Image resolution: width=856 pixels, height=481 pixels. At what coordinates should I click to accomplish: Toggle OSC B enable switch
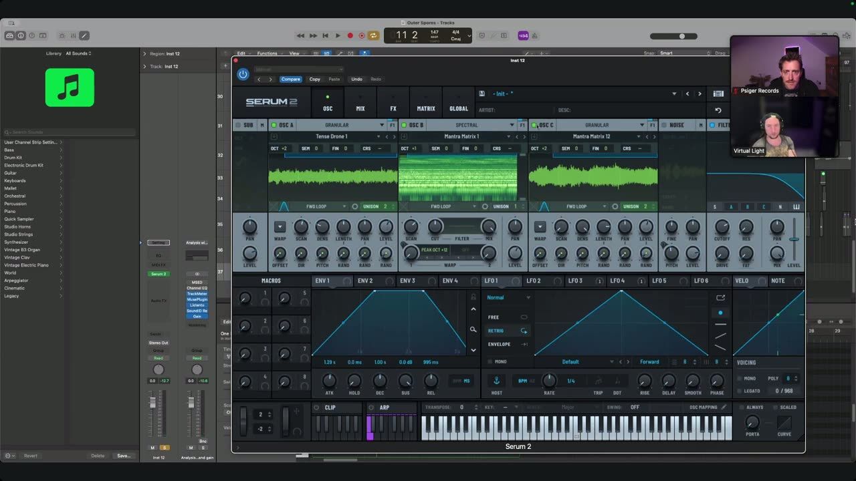tap(404, 125)
